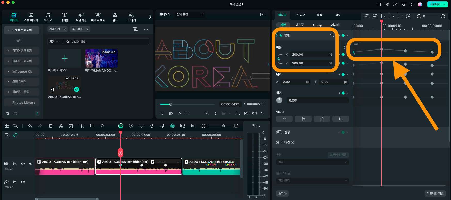Click the stop button in player
The image size is (451, 200).
(187, 113)
